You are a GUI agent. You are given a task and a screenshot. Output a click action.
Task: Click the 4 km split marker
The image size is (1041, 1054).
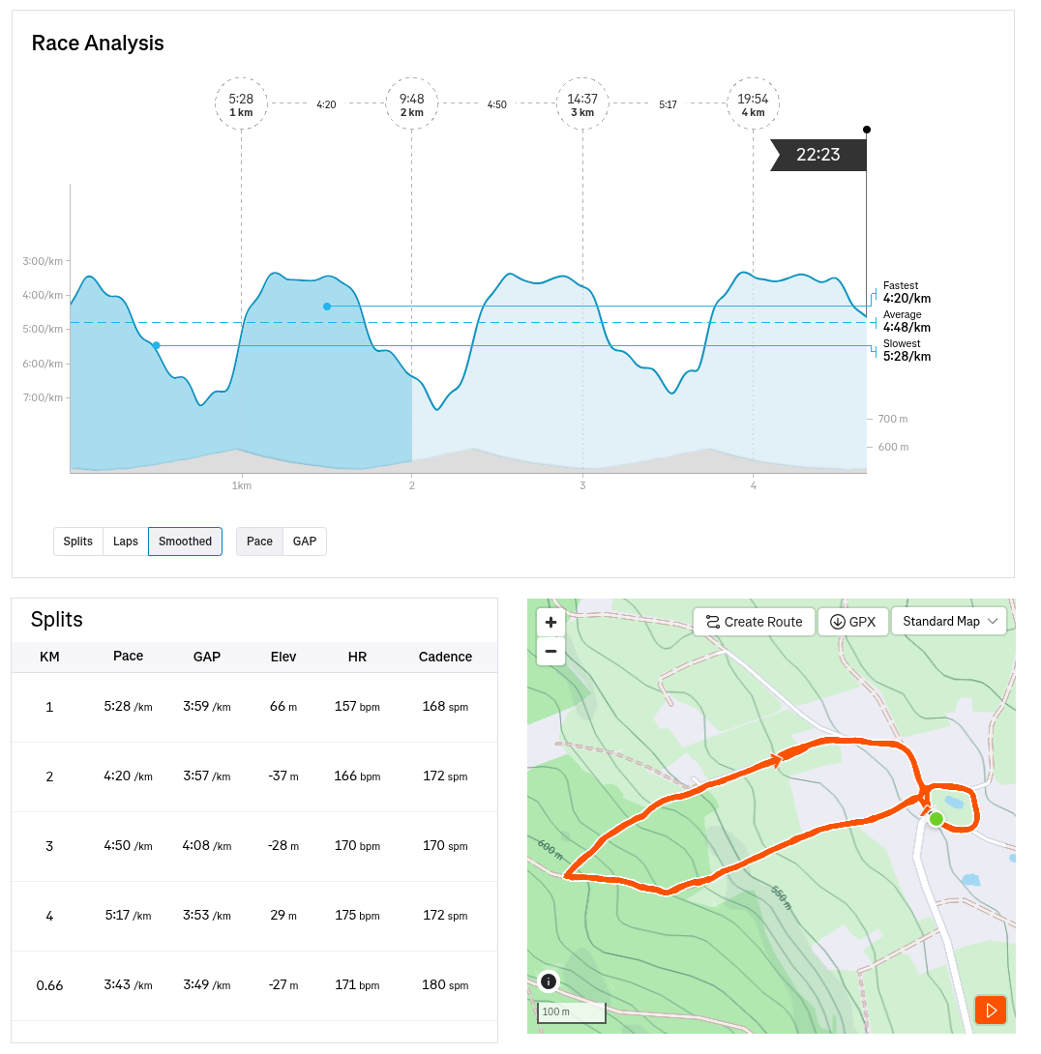(x=753, y=103)
